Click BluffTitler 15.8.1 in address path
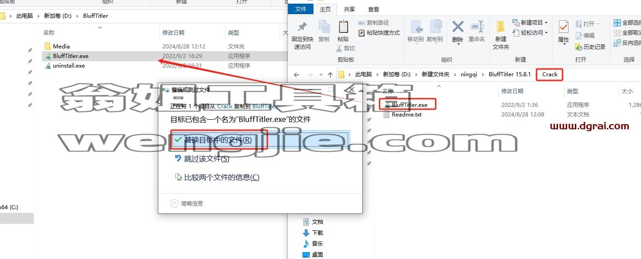Viewport: 641px width, 259px height. (x=510, y=74)
